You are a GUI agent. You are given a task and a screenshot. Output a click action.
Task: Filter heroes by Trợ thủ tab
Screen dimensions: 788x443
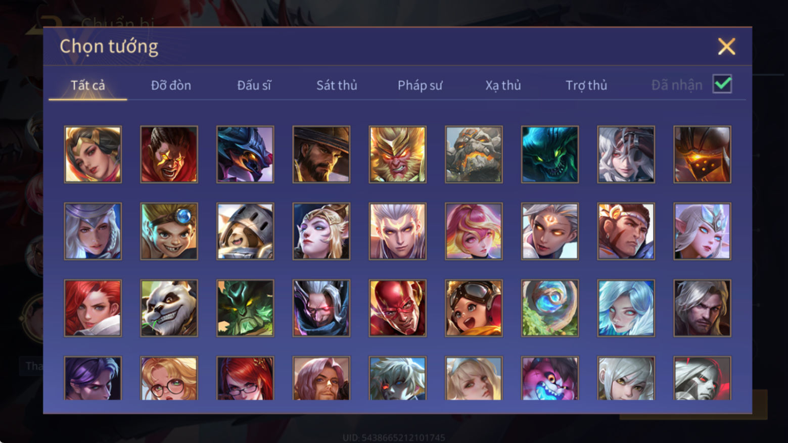tap(586, 85)
